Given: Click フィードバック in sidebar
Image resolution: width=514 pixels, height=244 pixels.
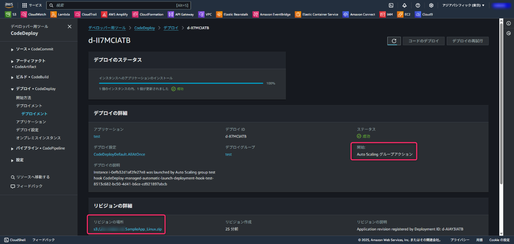Looking at the screenshot, I should [x=26, y=186].
